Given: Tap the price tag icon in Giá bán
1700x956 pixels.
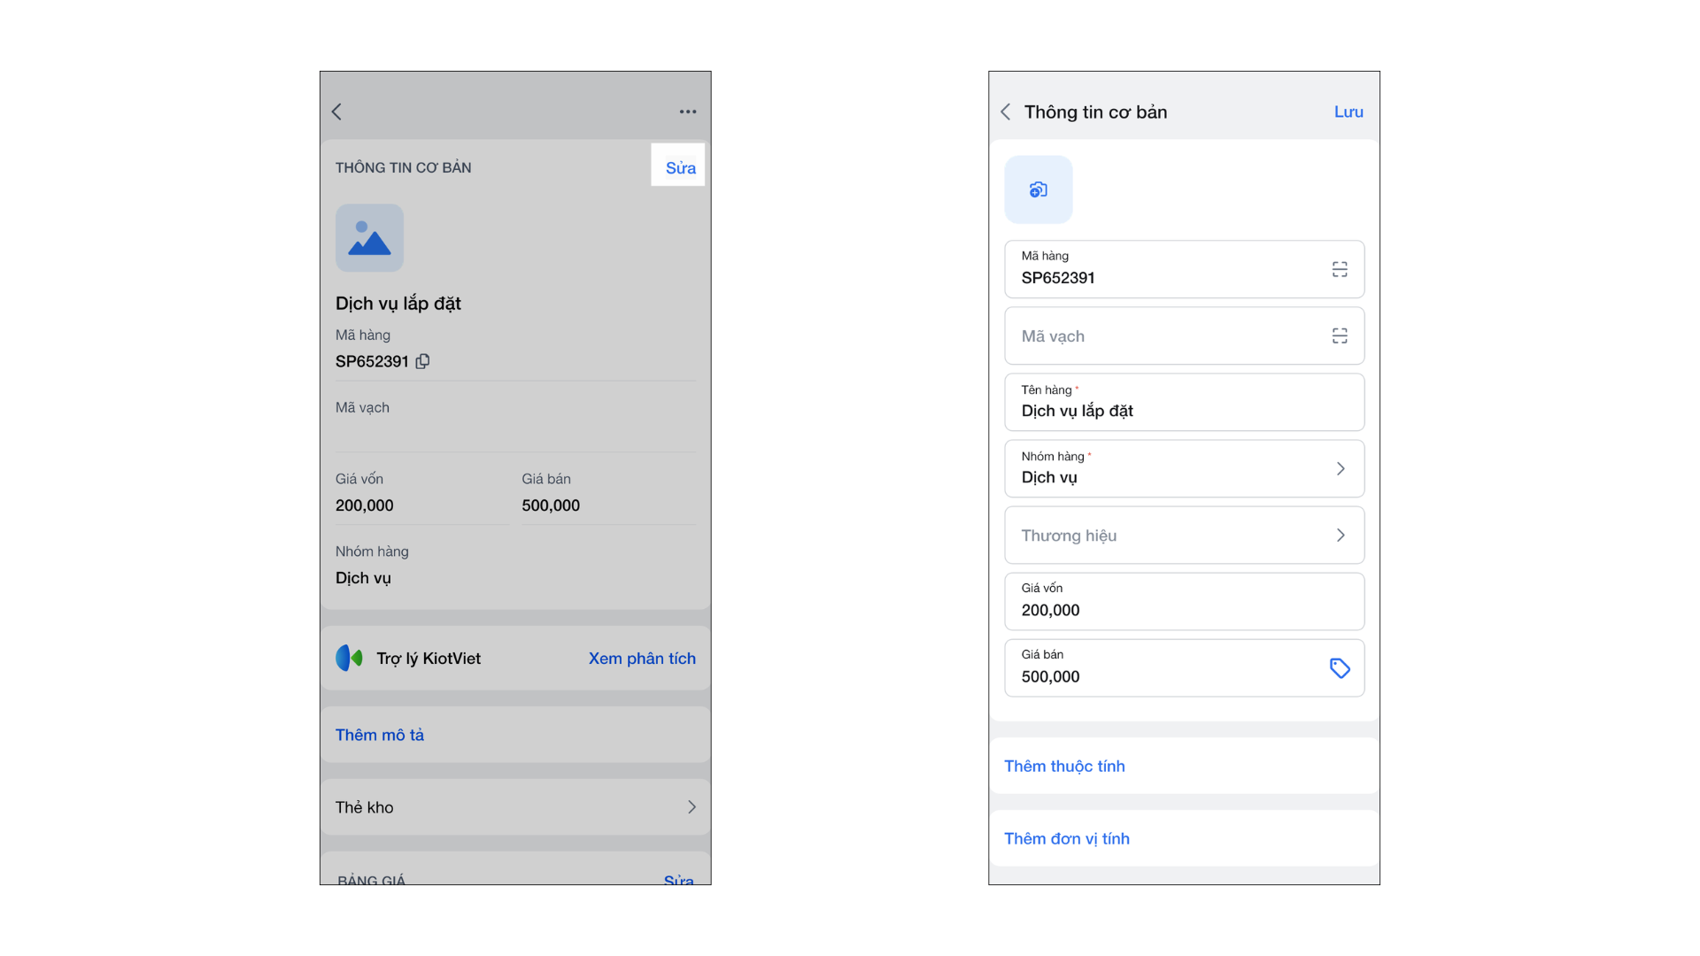Looking at the screenshot, I should coord(1339,668).
